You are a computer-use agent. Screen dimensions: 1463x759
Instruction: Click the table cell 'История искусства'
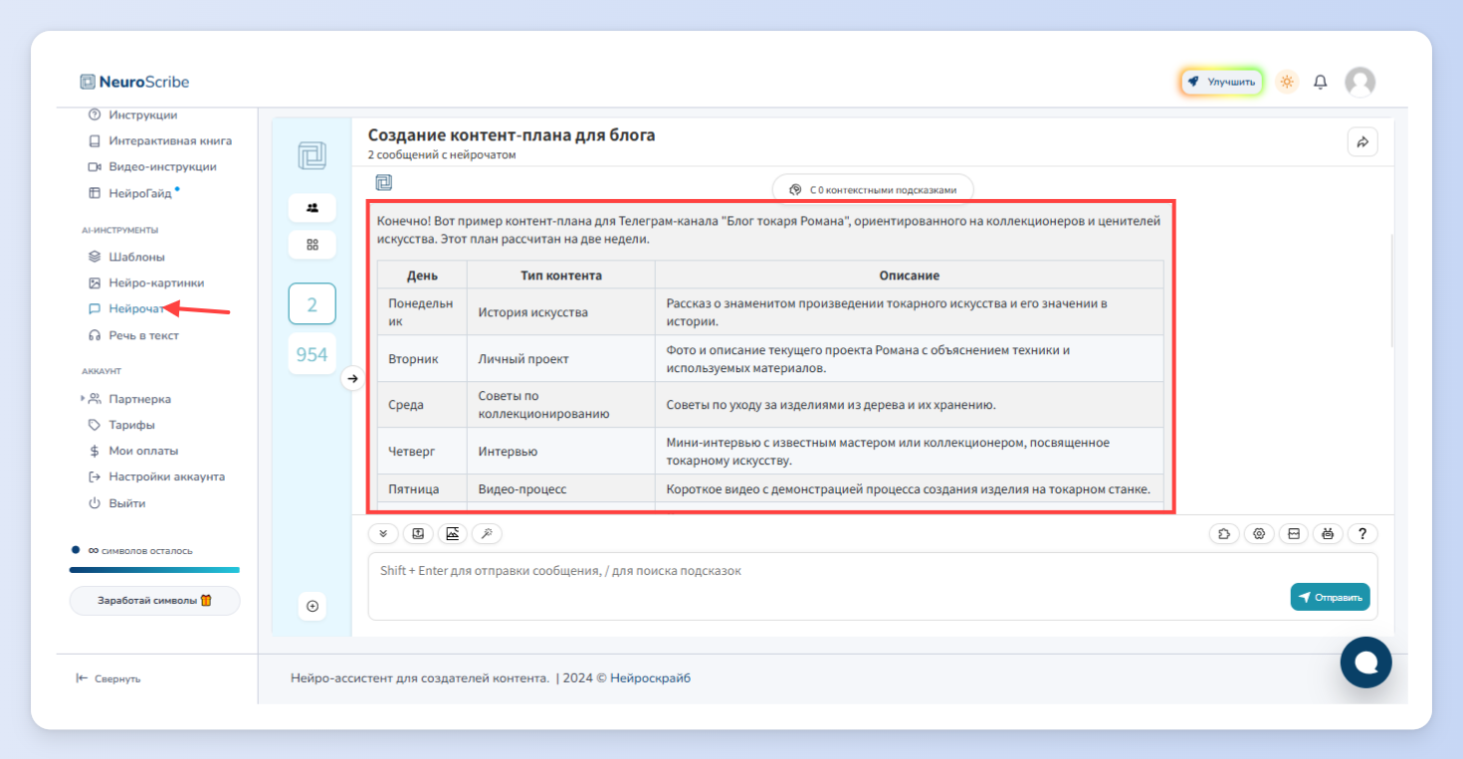click(560, 312)
